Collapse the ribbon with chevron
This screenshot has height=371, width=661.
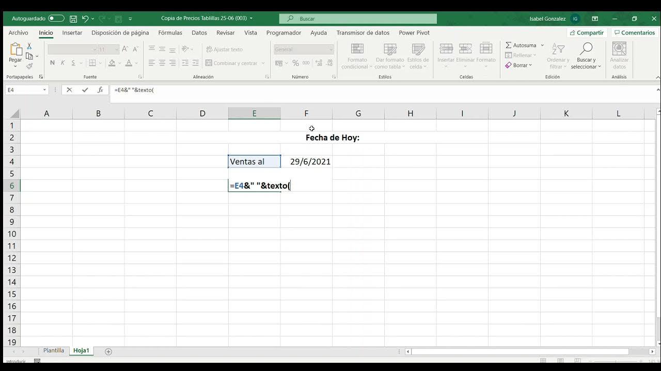[658, 77]
